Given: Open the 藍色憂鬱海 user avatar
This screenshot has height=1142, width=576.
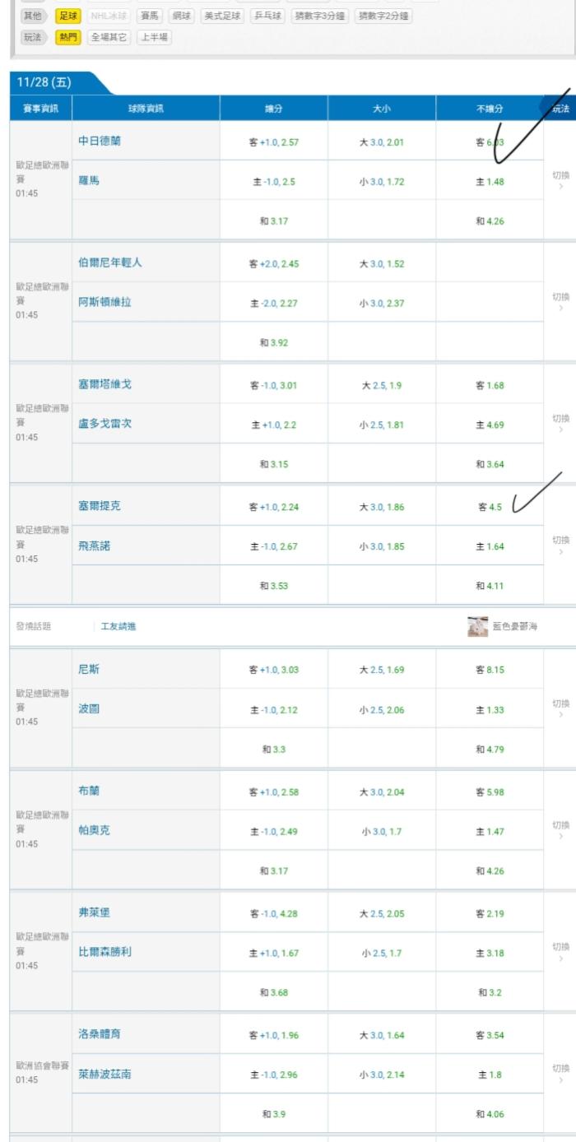Looking at the screenshot, I should tap(477, 626).
